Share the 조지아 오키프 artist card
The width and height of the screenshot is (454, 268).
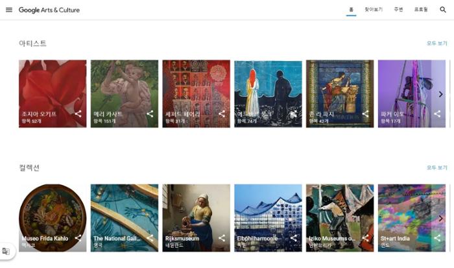[78, 114]
